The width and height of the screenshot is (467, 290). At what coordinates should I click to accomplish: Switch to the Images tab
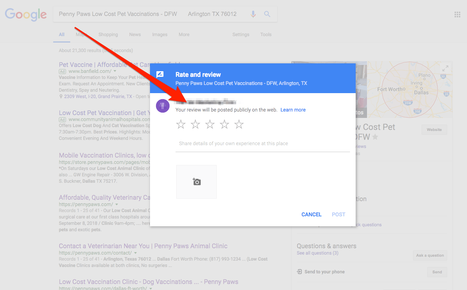(x=160, y=35)
